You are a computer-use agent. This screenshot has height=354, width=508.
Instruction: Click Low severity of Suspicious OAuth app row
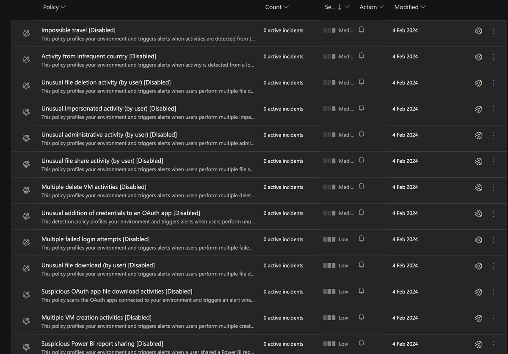click(x=336, y=292)
